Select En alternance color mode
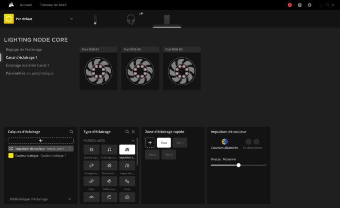Viewport: 340px width, 208px height. [x=252, y=144]
